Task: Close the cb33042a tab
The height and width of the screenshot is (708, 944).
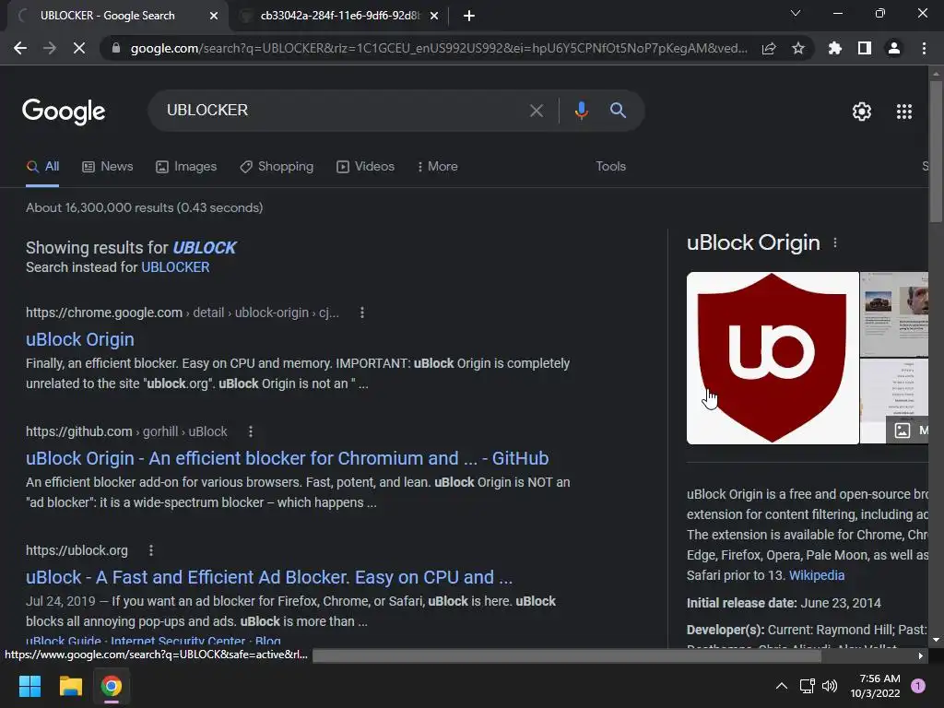Action: [434, 16]
